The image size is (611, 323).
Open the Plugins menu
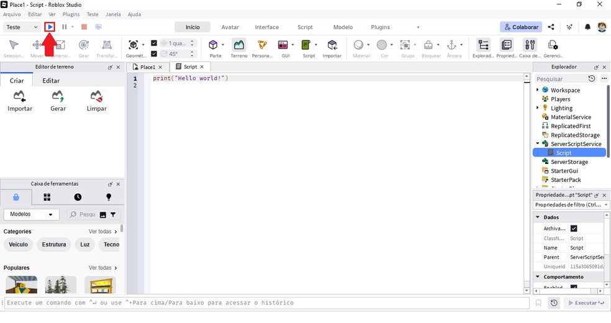71,14
